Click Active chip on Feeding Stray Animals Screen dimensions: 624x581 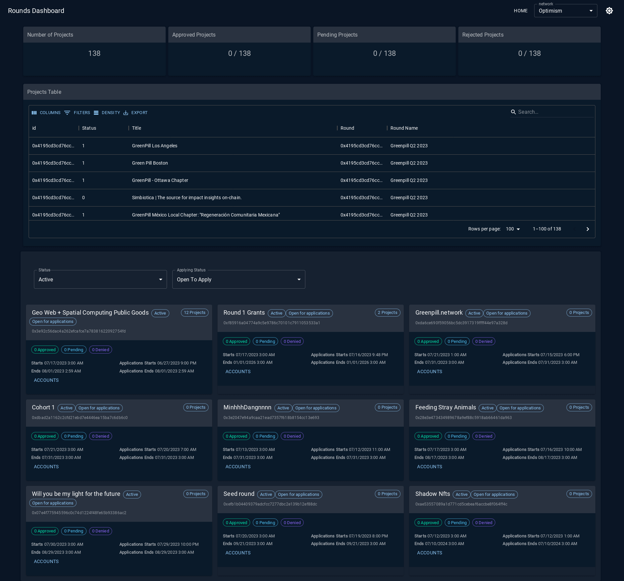coord(488,408)
